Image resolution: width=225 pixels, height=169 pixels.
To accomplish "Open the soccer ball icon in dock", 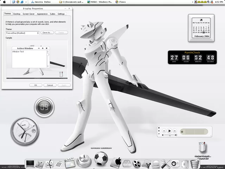I will point(101,159).
